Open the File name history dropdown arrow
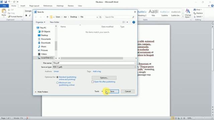This screenshot has width=214, height=120. coord(135,63)
